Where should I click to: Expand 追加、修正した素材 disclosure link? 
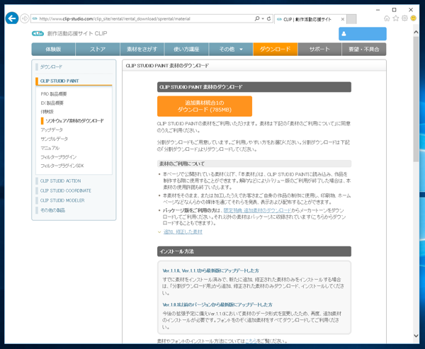coord(183,231)
